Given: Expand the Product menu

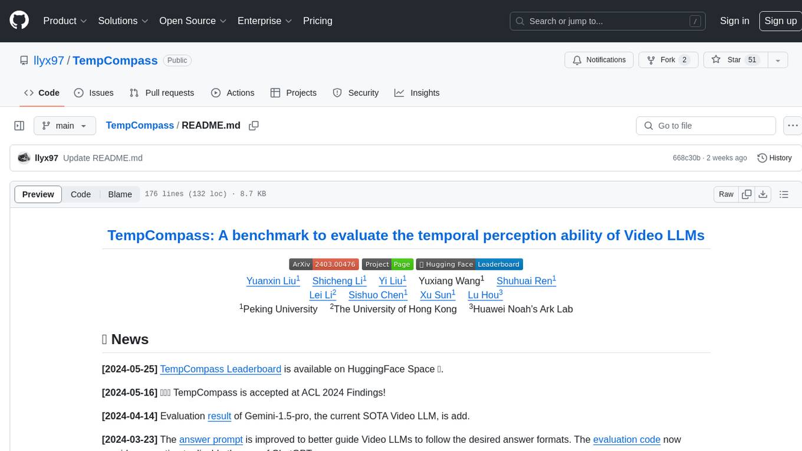Looking at the screenshot, I should point(65,21).
